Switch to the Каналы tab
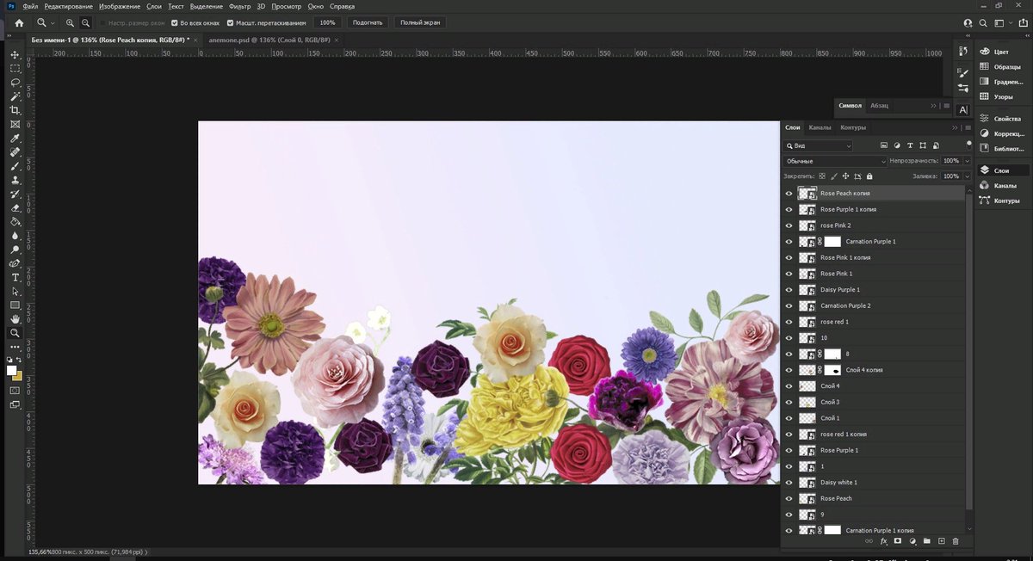The image size is (1033, 561). (820, 128)
